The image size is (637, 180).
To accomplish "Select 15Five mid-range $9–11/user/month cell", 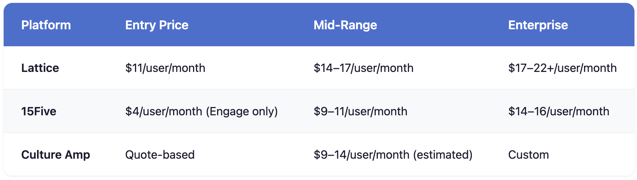I will (x=360, y=111).
